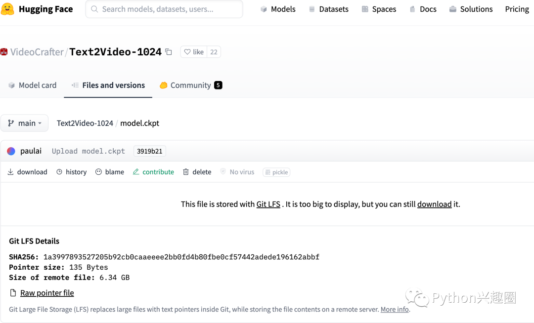
Task: View the file history
Action: 72,172
